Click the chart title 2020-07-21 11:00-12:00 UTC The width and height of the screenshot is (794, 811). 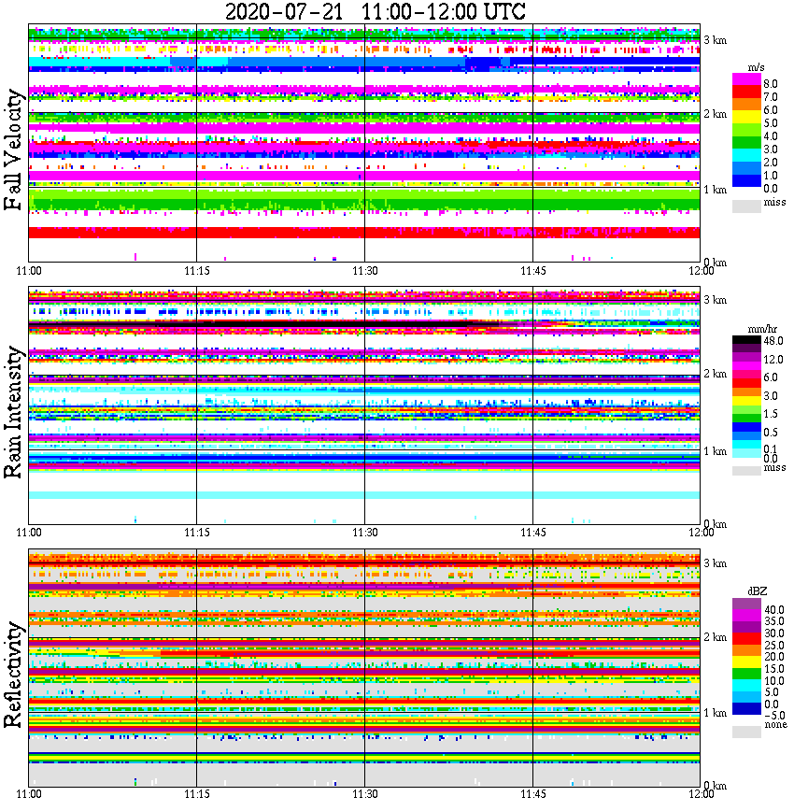click(x=375, y=12)
